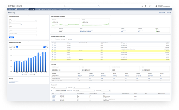The width and height of the screenshot is (179, 110).
Task: Open Today vs. Same Day Last Month link
Action: pyautogui.click(x=86, y=30)
